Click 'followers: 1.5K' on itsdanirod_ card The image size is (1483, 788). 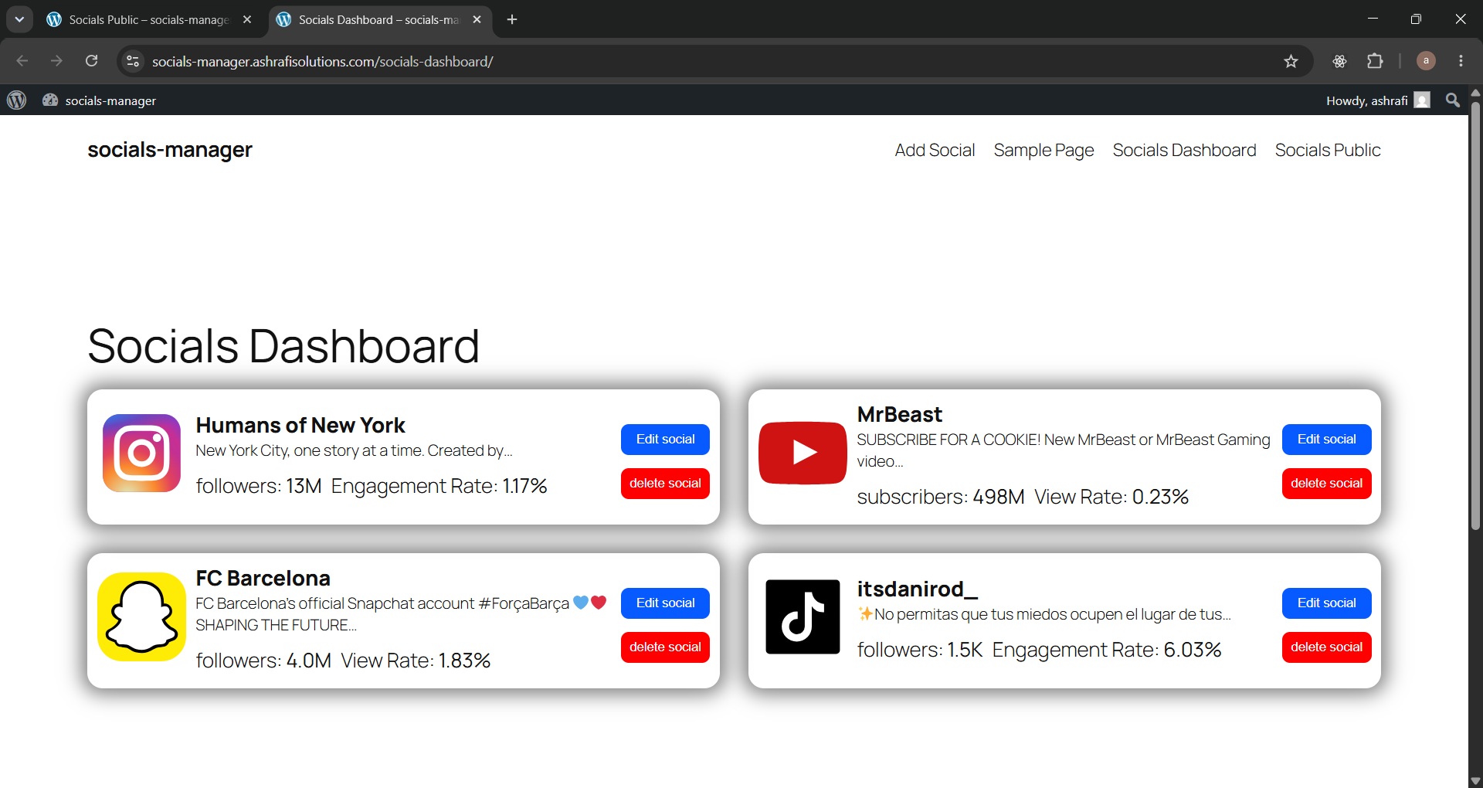point(920,650)
